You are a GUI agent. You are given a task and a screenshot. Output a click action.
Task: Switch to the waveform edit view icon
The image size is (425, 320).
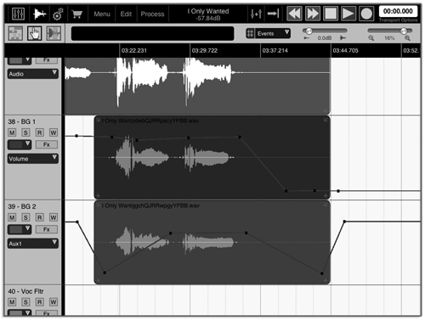point(39,14)
